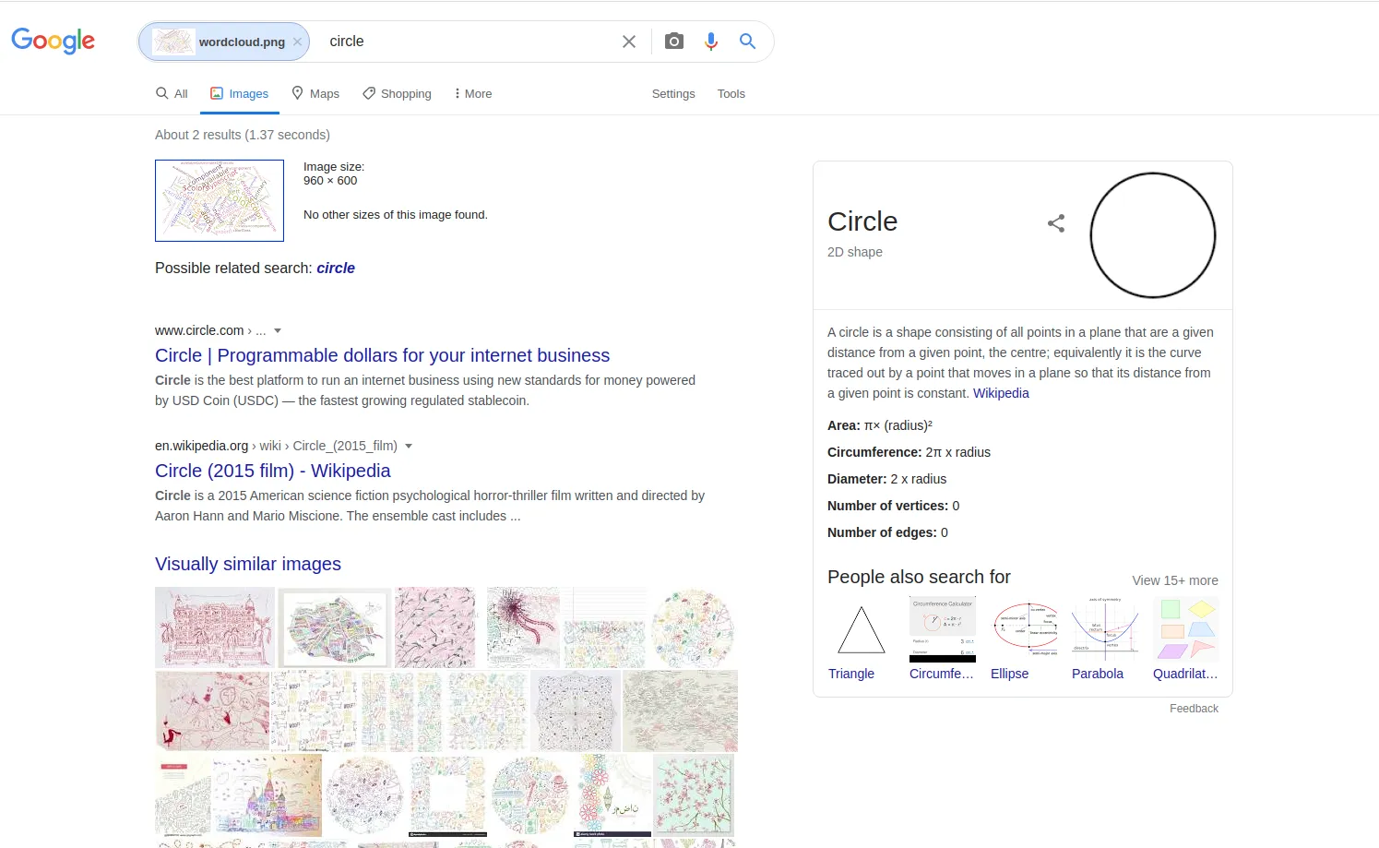Select the Triangle related shape icon
The height and width of the screenshot is (848, 1379).
tap(862, 629)
